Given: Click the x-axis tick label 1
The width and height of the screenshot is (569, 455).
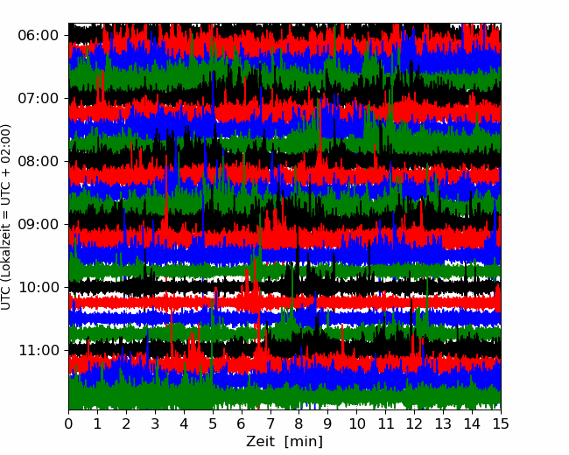Looking at the screenshot, I should 97,423.
